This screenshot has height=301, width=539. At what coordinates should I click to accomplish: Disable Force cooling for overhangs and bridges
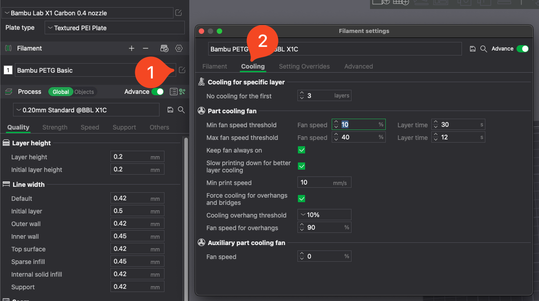tap(301, 199)
